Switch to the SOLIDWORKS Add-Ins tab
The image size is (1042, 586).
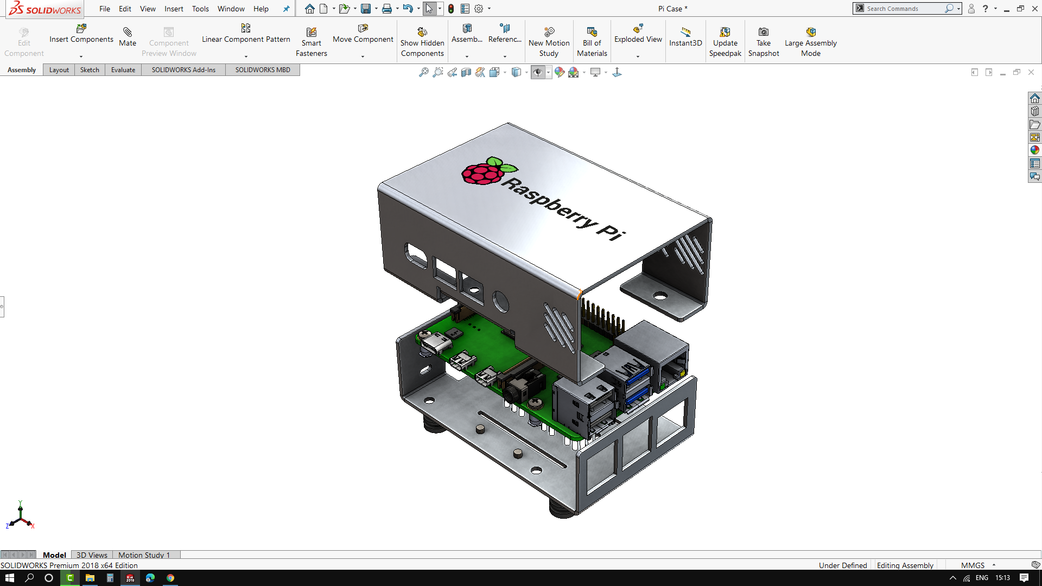[x=183, y=70]
